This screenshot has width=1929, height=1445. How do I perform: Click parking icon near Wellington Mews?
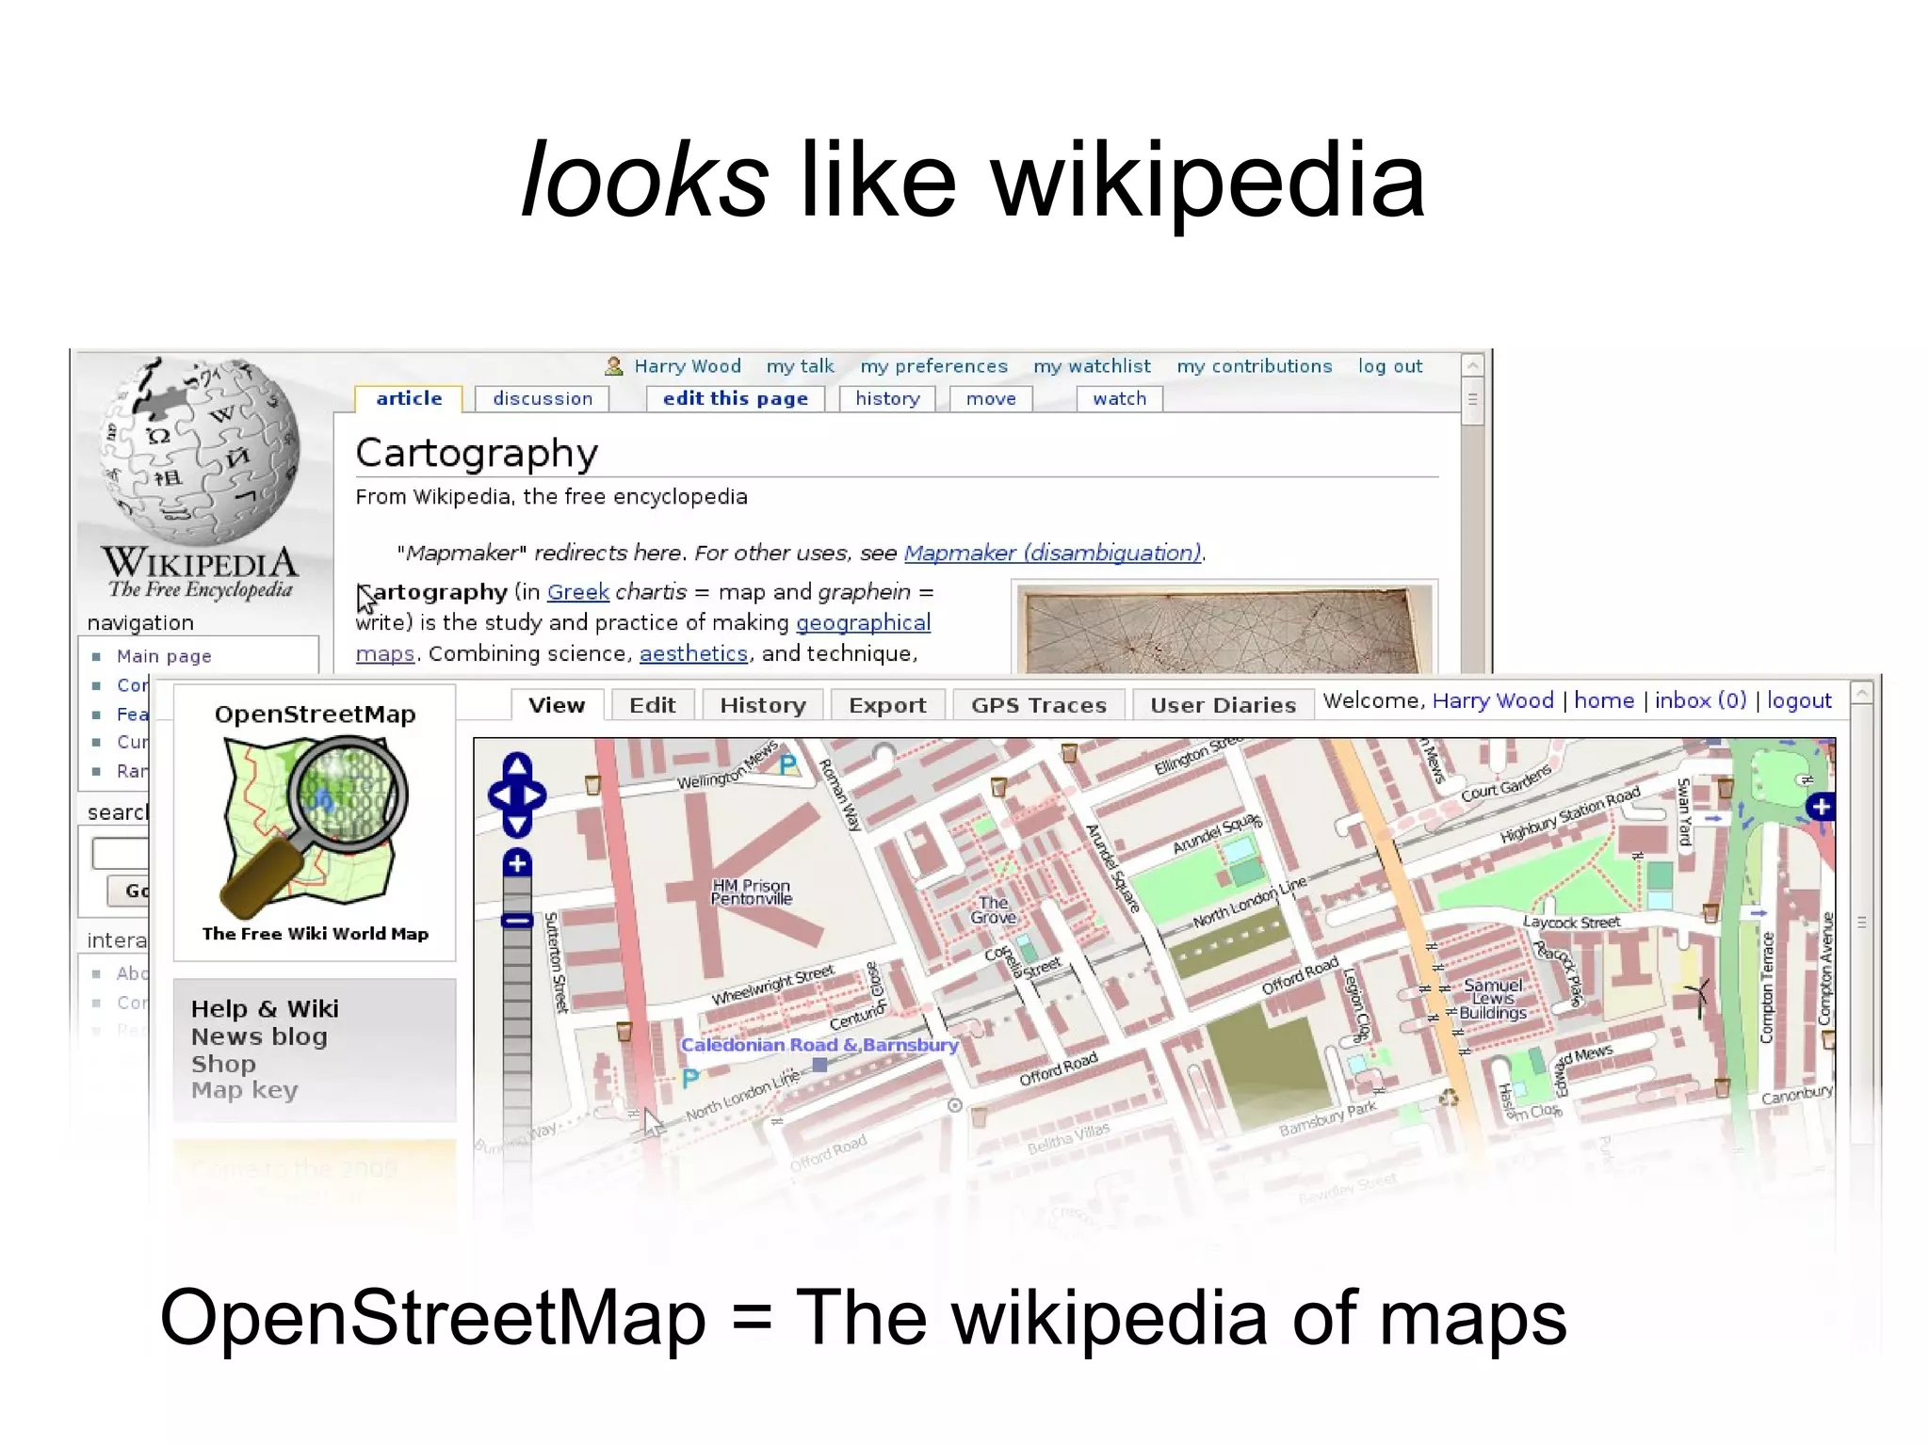pyautogui.click(x=787, y=765)
